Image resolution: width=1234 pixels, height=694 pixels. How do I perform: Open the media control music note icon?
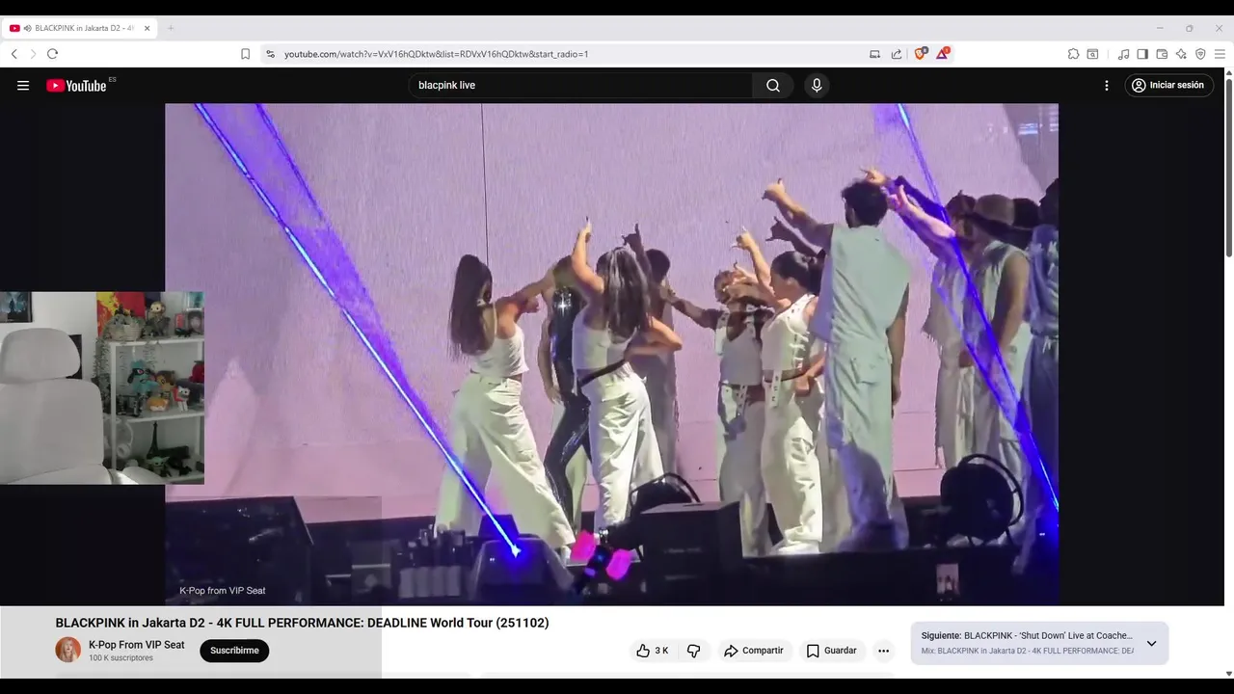click(x=1123, y=54)
